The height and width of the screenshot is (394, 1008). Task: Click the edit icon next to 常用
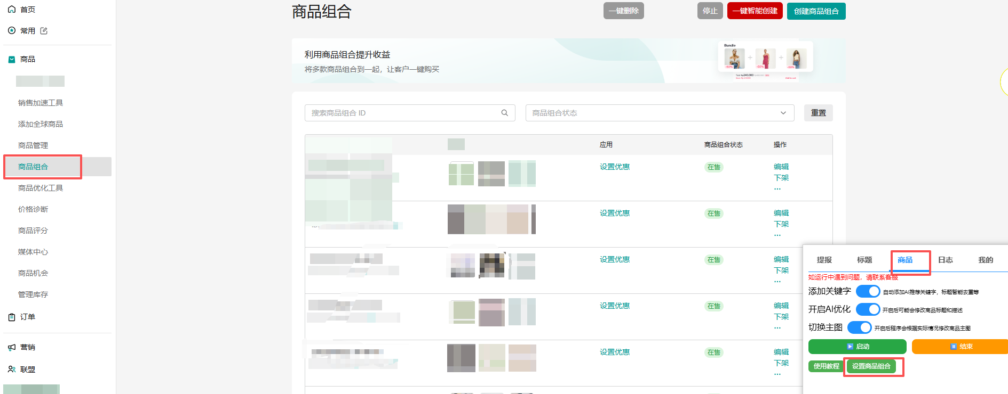(44, 31)
